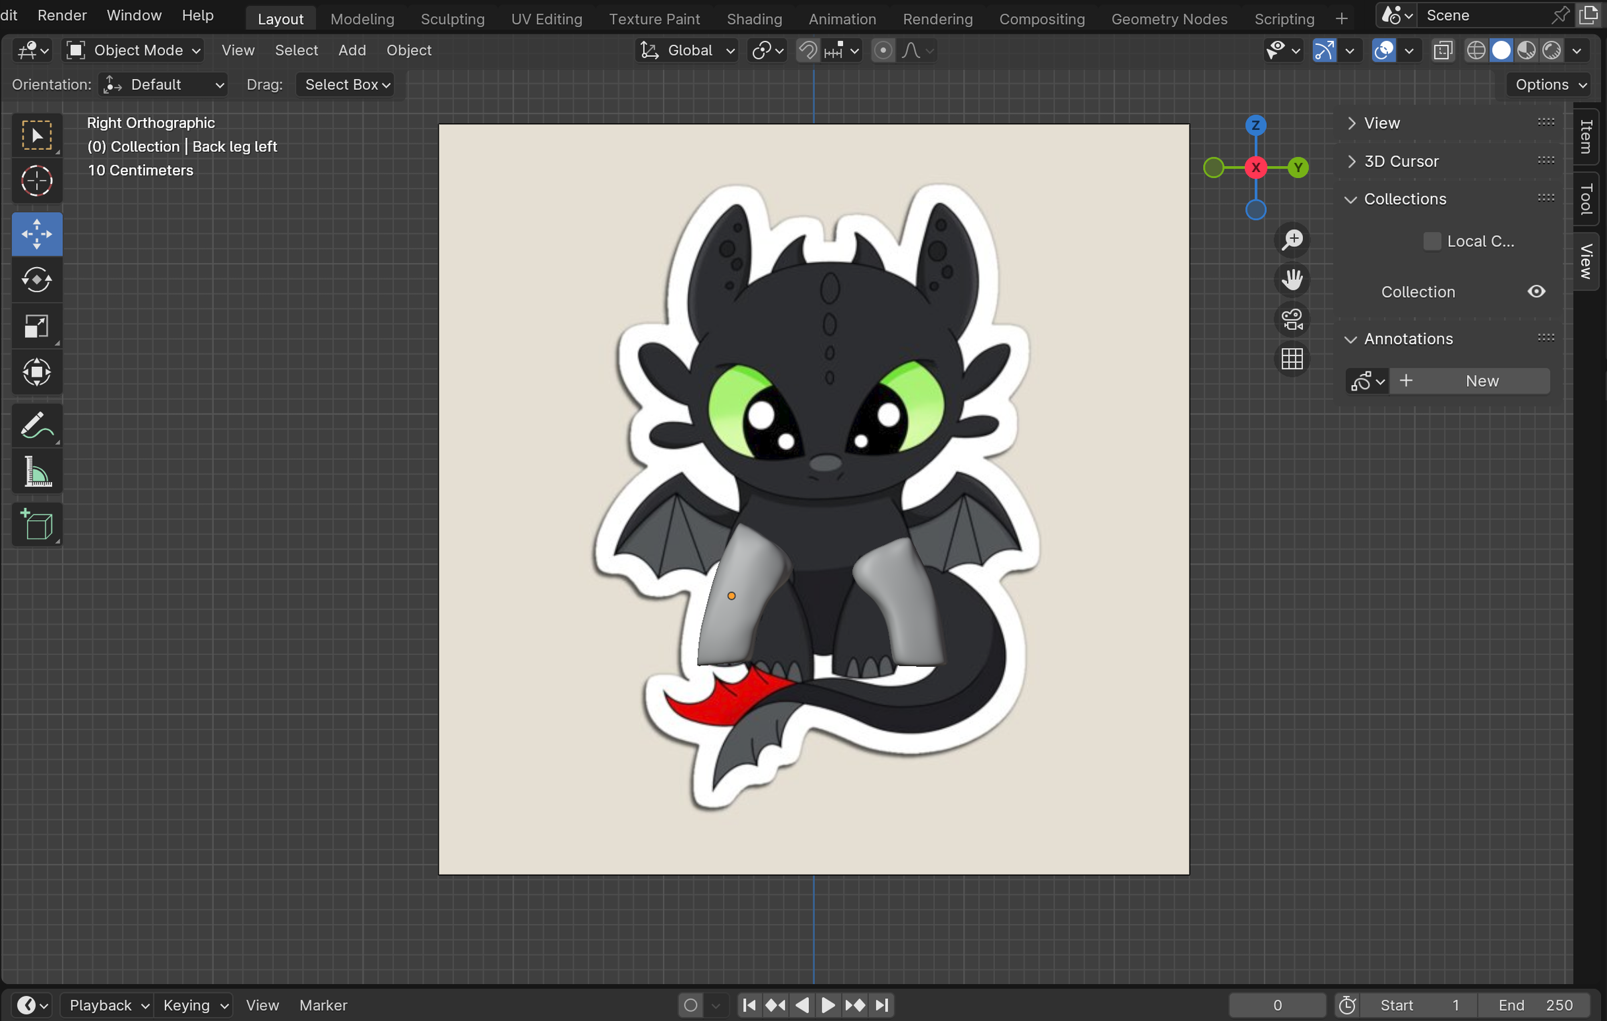Toggle X-ray mode
1607x1021 pixels.
click(1443, 50)
